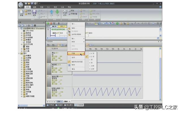Click the trend chart view icon in status chart toolbar

[x=87, y=45]
